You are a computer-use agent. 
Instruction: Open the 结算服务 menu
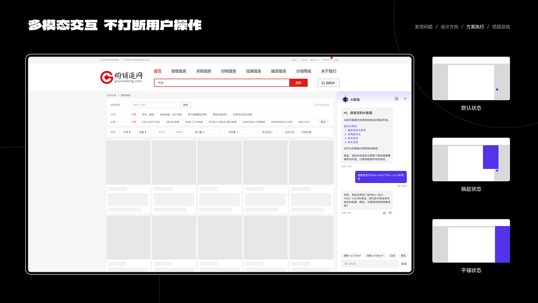click(253, 71)
